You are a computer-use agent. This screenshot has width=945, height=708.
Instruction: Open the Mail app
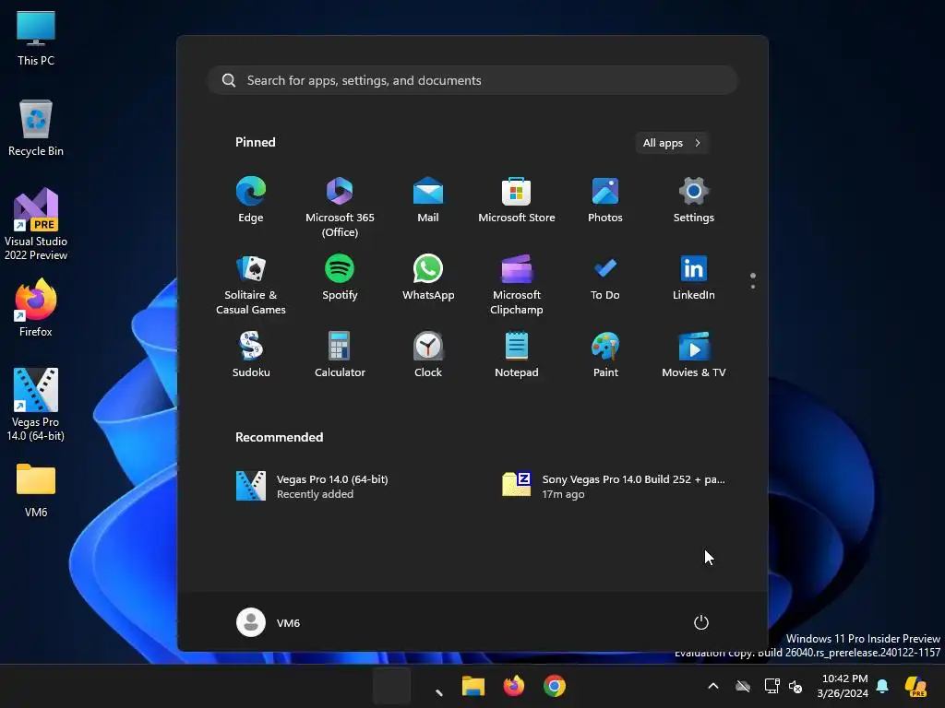[428, 200]
